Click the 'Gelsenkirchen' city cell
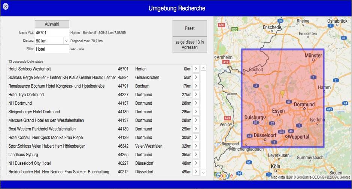The width and height of the screenshot is (352, 189). click(147, 78)
